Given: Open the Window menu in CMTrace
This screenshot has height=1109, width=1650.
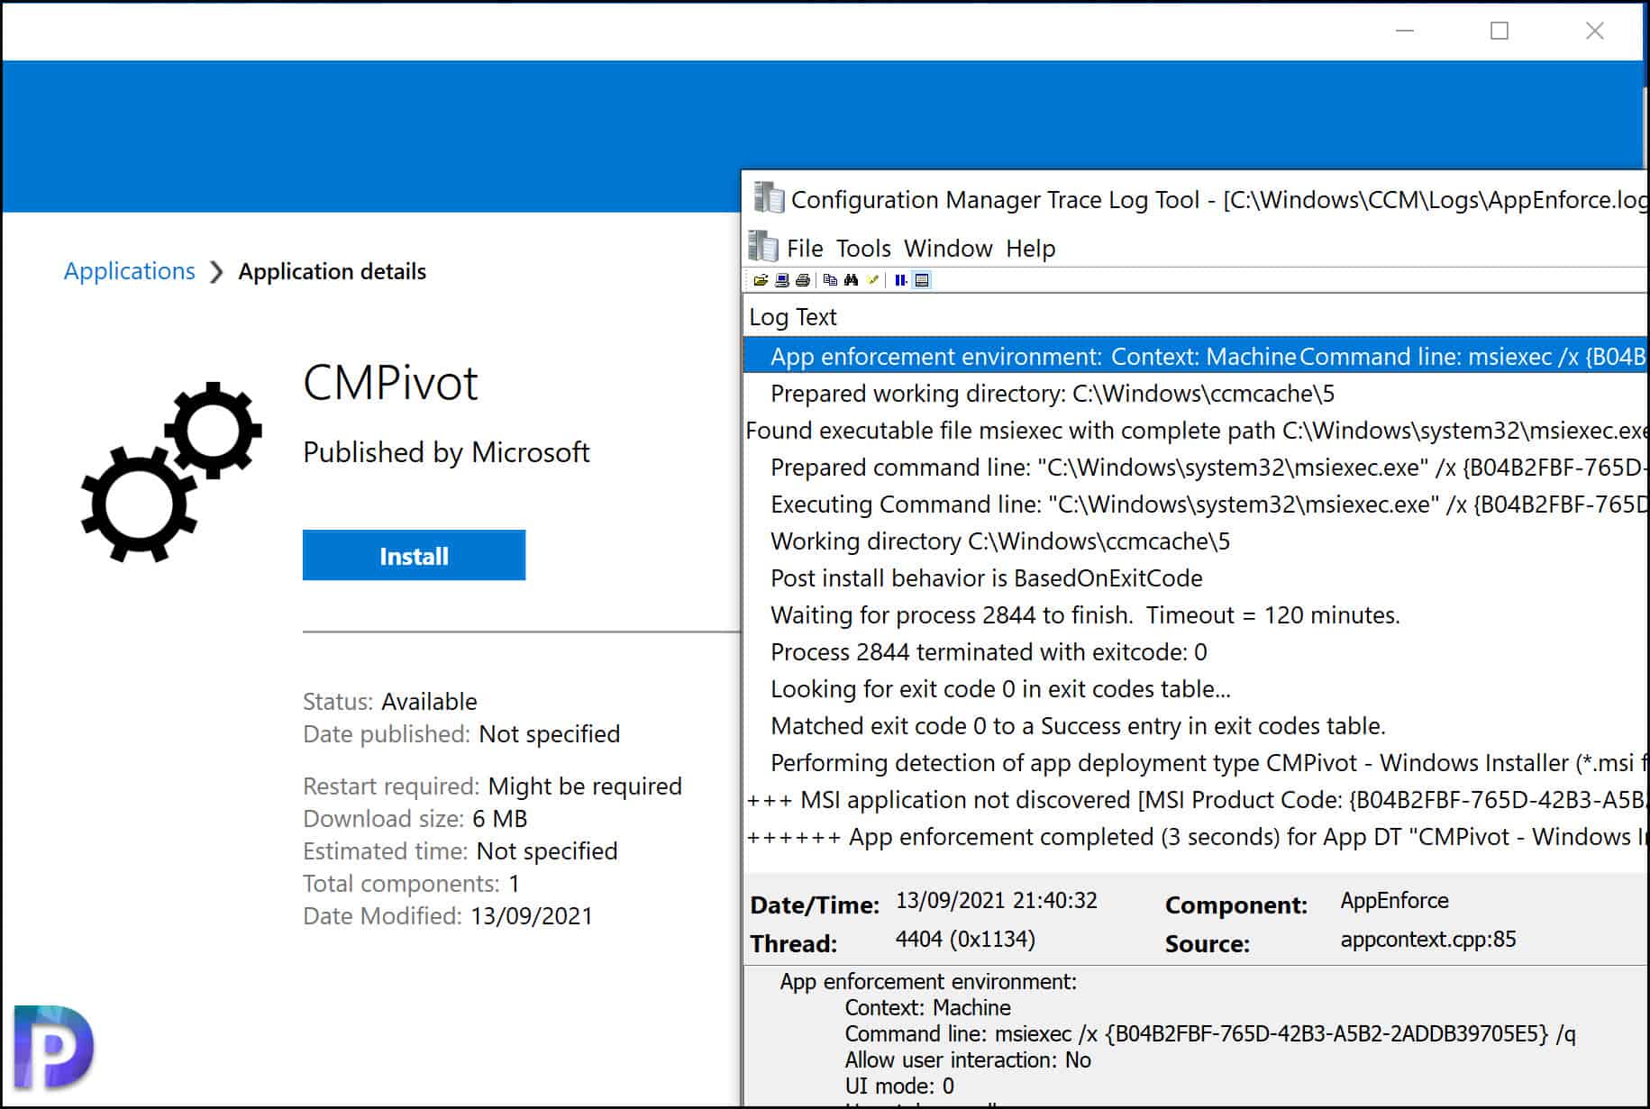Looking at the screenshot, I should click(x=948, y=248).
